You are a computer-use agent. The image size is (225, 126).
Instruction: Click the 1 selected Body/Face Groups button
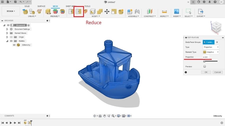point(208,42)
